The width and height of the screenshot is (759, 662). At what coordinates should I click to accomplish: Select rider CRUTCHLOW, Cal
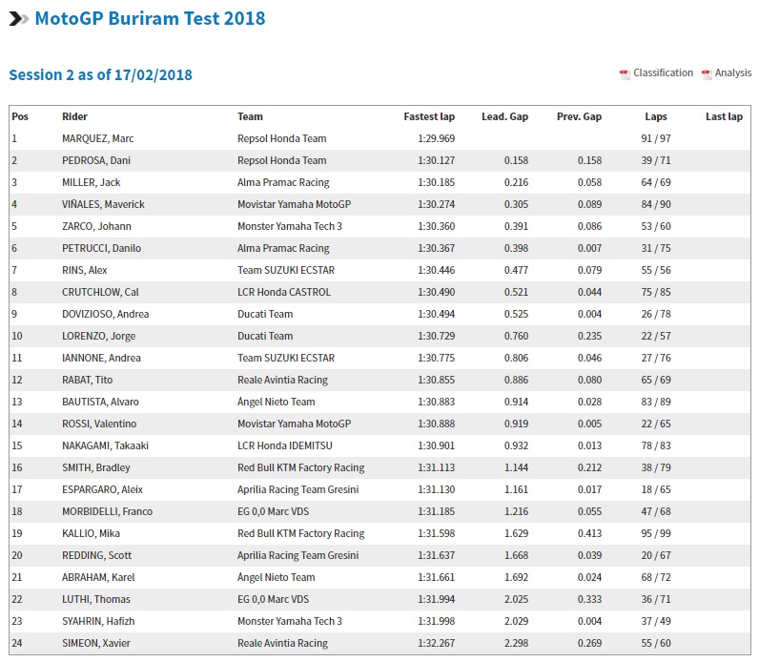pos(100,292)
